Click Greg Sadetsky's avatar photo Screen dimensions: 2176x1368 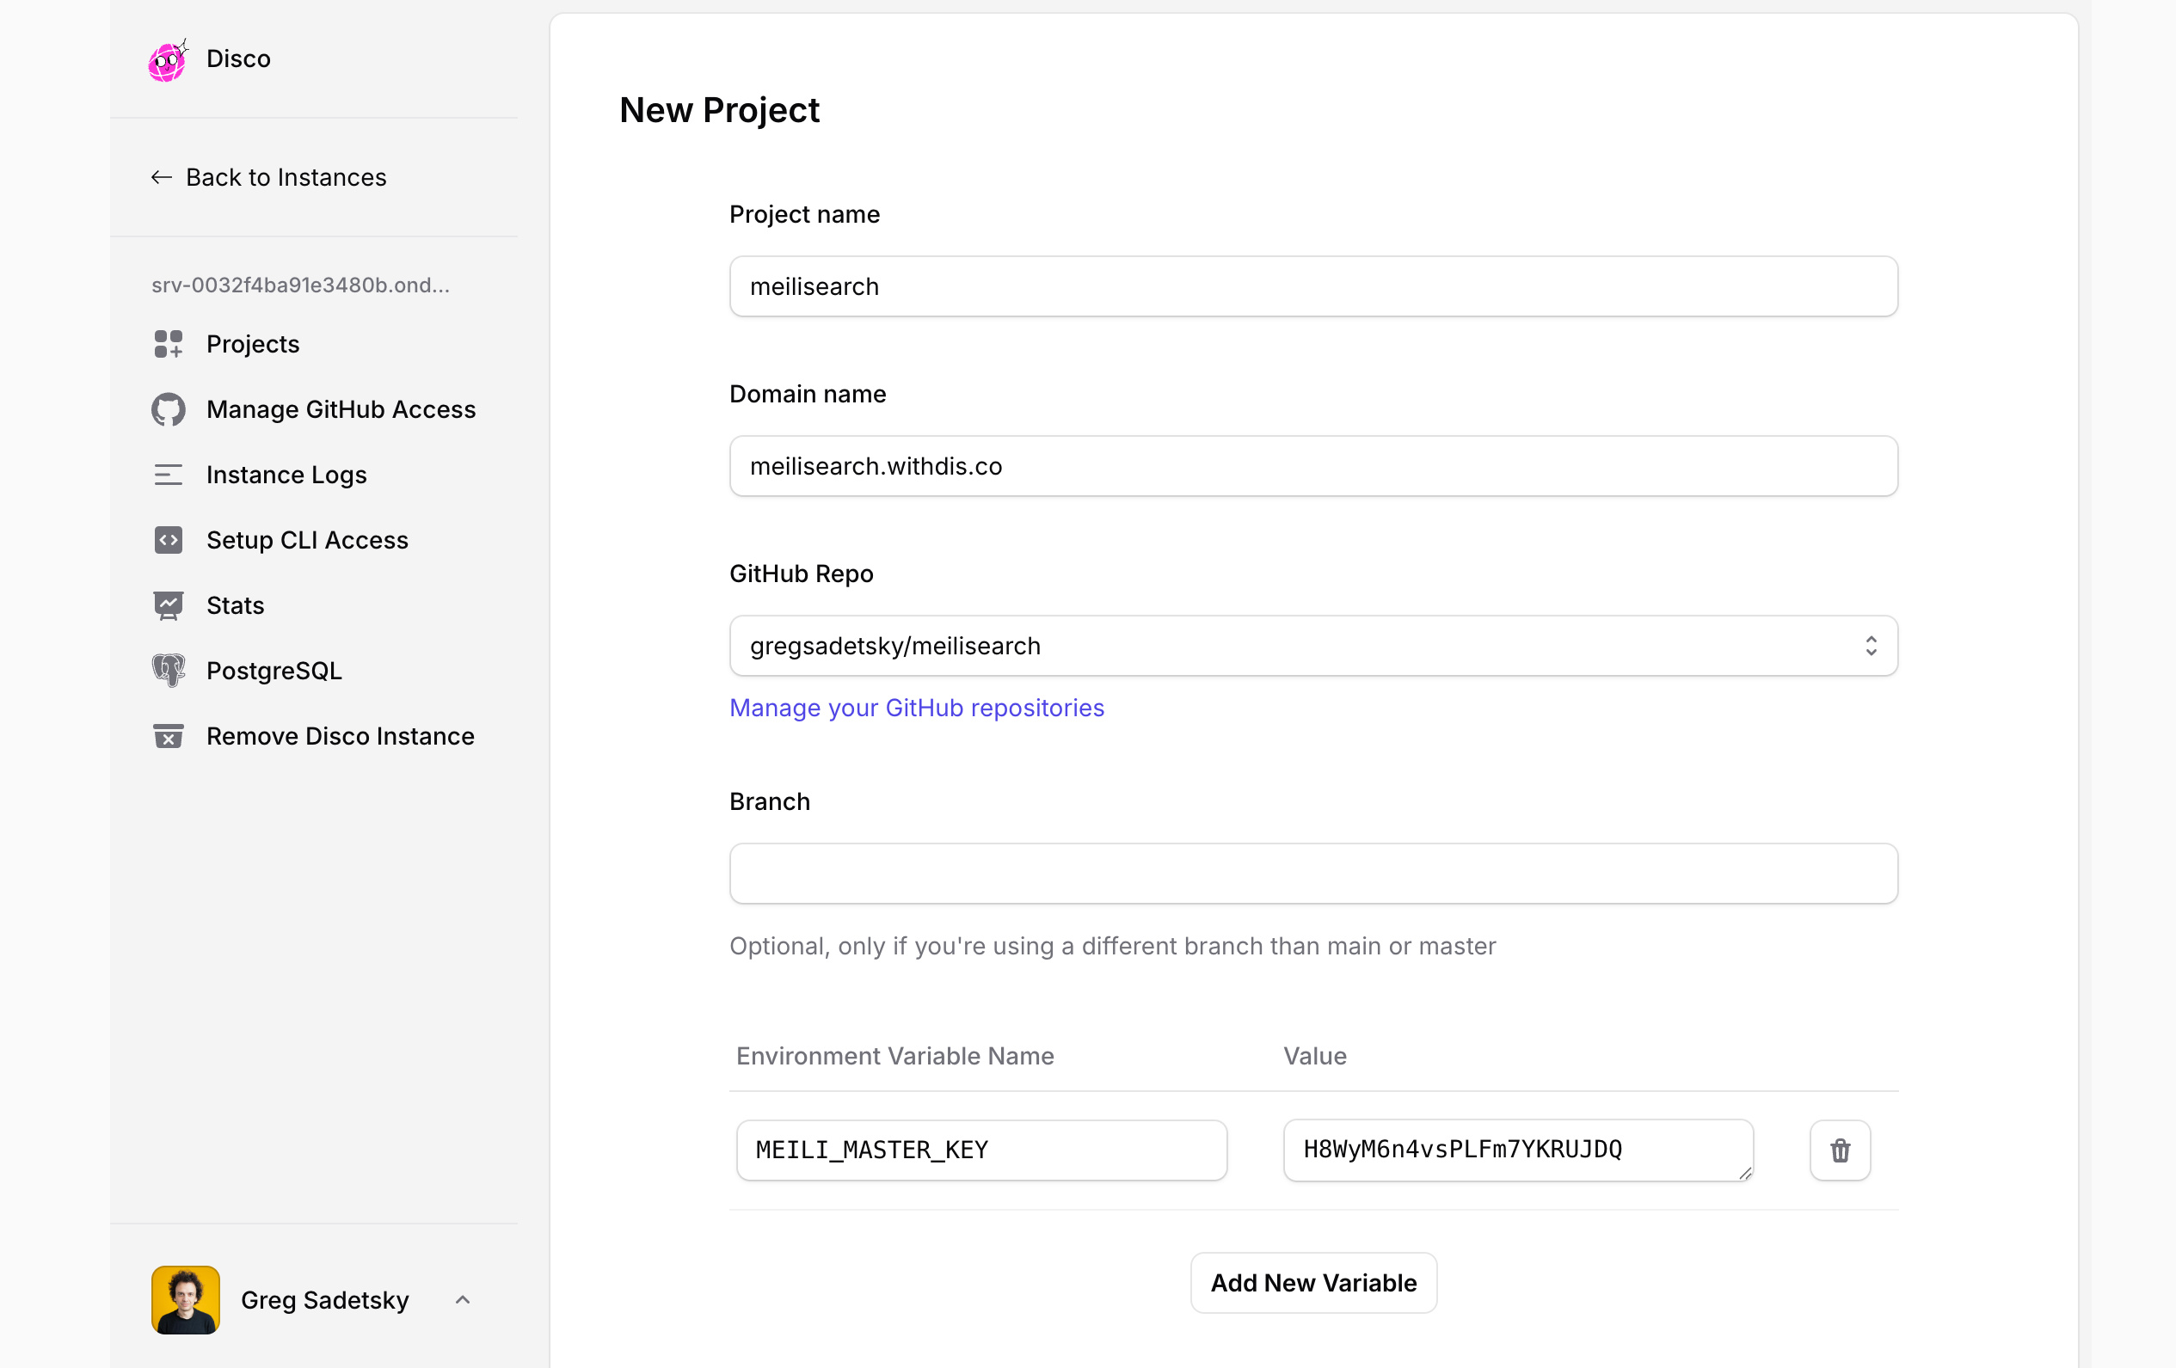185,1299
